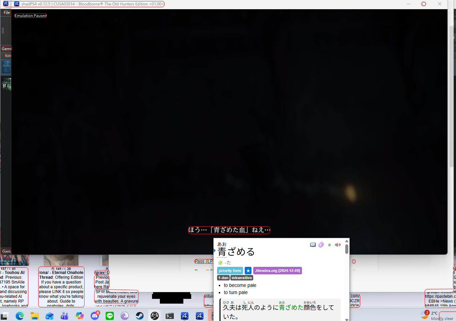Image resolution: width=456 pixels, height=321 pixels.
Task: Click the intransitive tag
Action: tap(242, 278)
